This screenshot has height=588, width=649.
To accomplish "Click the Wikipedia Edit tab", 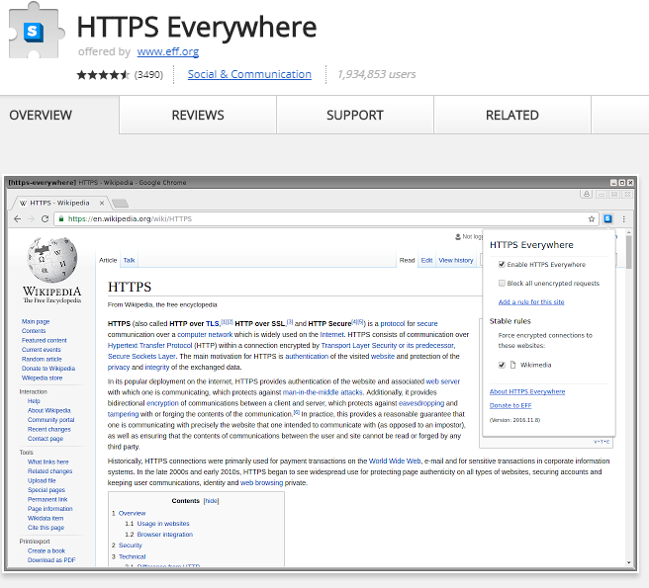I will [x=426, y=260].
